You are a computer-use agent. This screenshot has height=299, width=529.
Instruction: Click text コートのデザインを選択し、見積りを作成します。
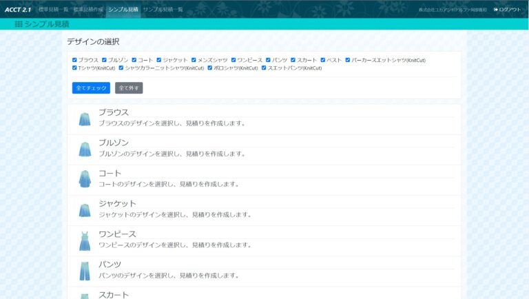(x=169, y=184)
